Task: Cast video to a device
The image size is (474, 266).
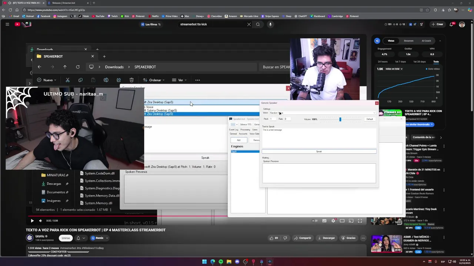Action: pos(351,221)
